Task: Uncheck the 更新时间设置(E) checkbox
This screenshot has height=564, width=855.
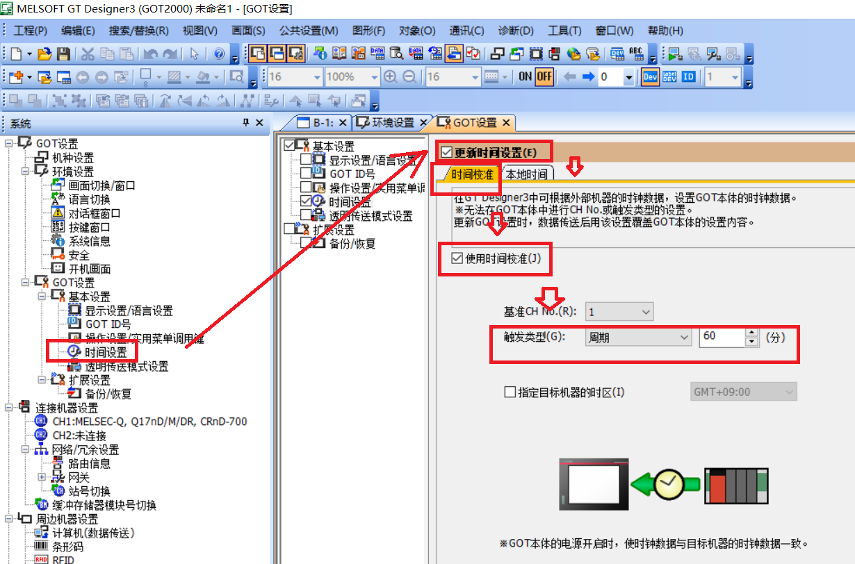Action: [446, 152]
